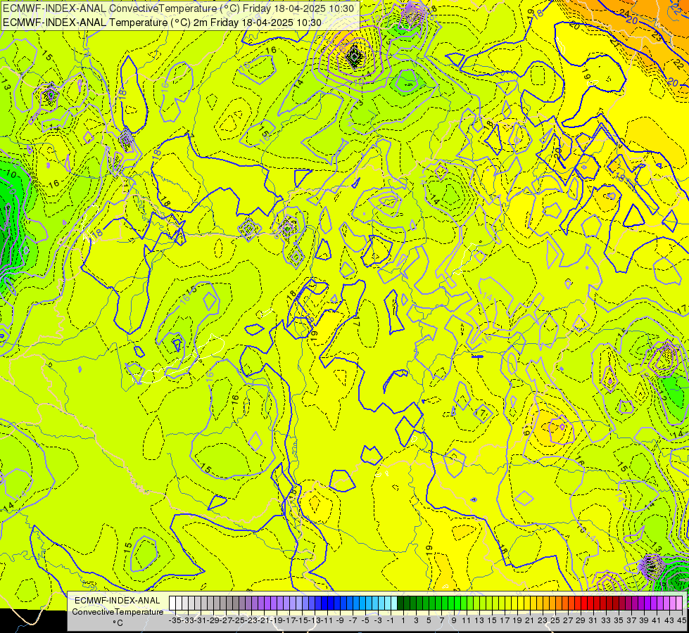
Task: Click the 'ConvectiveTemperature' label in the legend
Action: tap(118, 612)
